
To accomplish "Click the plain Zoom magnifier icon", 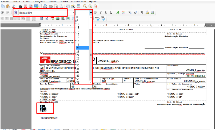I will point(85,6).
